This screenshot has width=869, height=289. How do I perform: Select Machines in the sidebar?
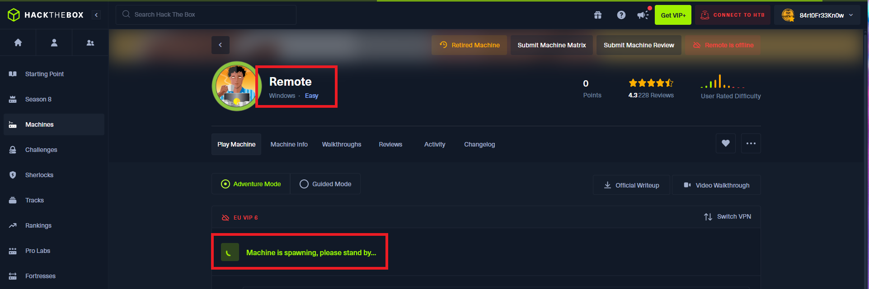coord(54,124)
